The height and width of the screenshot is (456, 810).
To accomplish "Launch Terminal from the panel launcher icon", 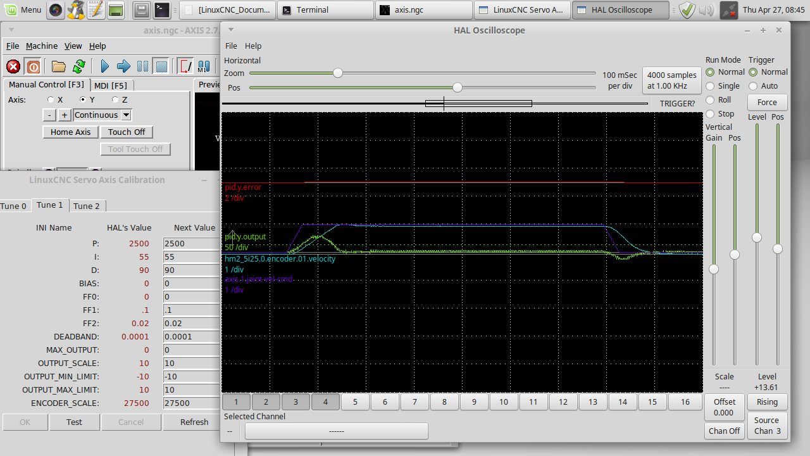I will [x=162, y=9].
